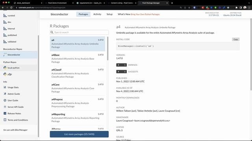The image size is (252, 141).
Task: Click the bioconductor page title
Action: (x=59, y=14)
